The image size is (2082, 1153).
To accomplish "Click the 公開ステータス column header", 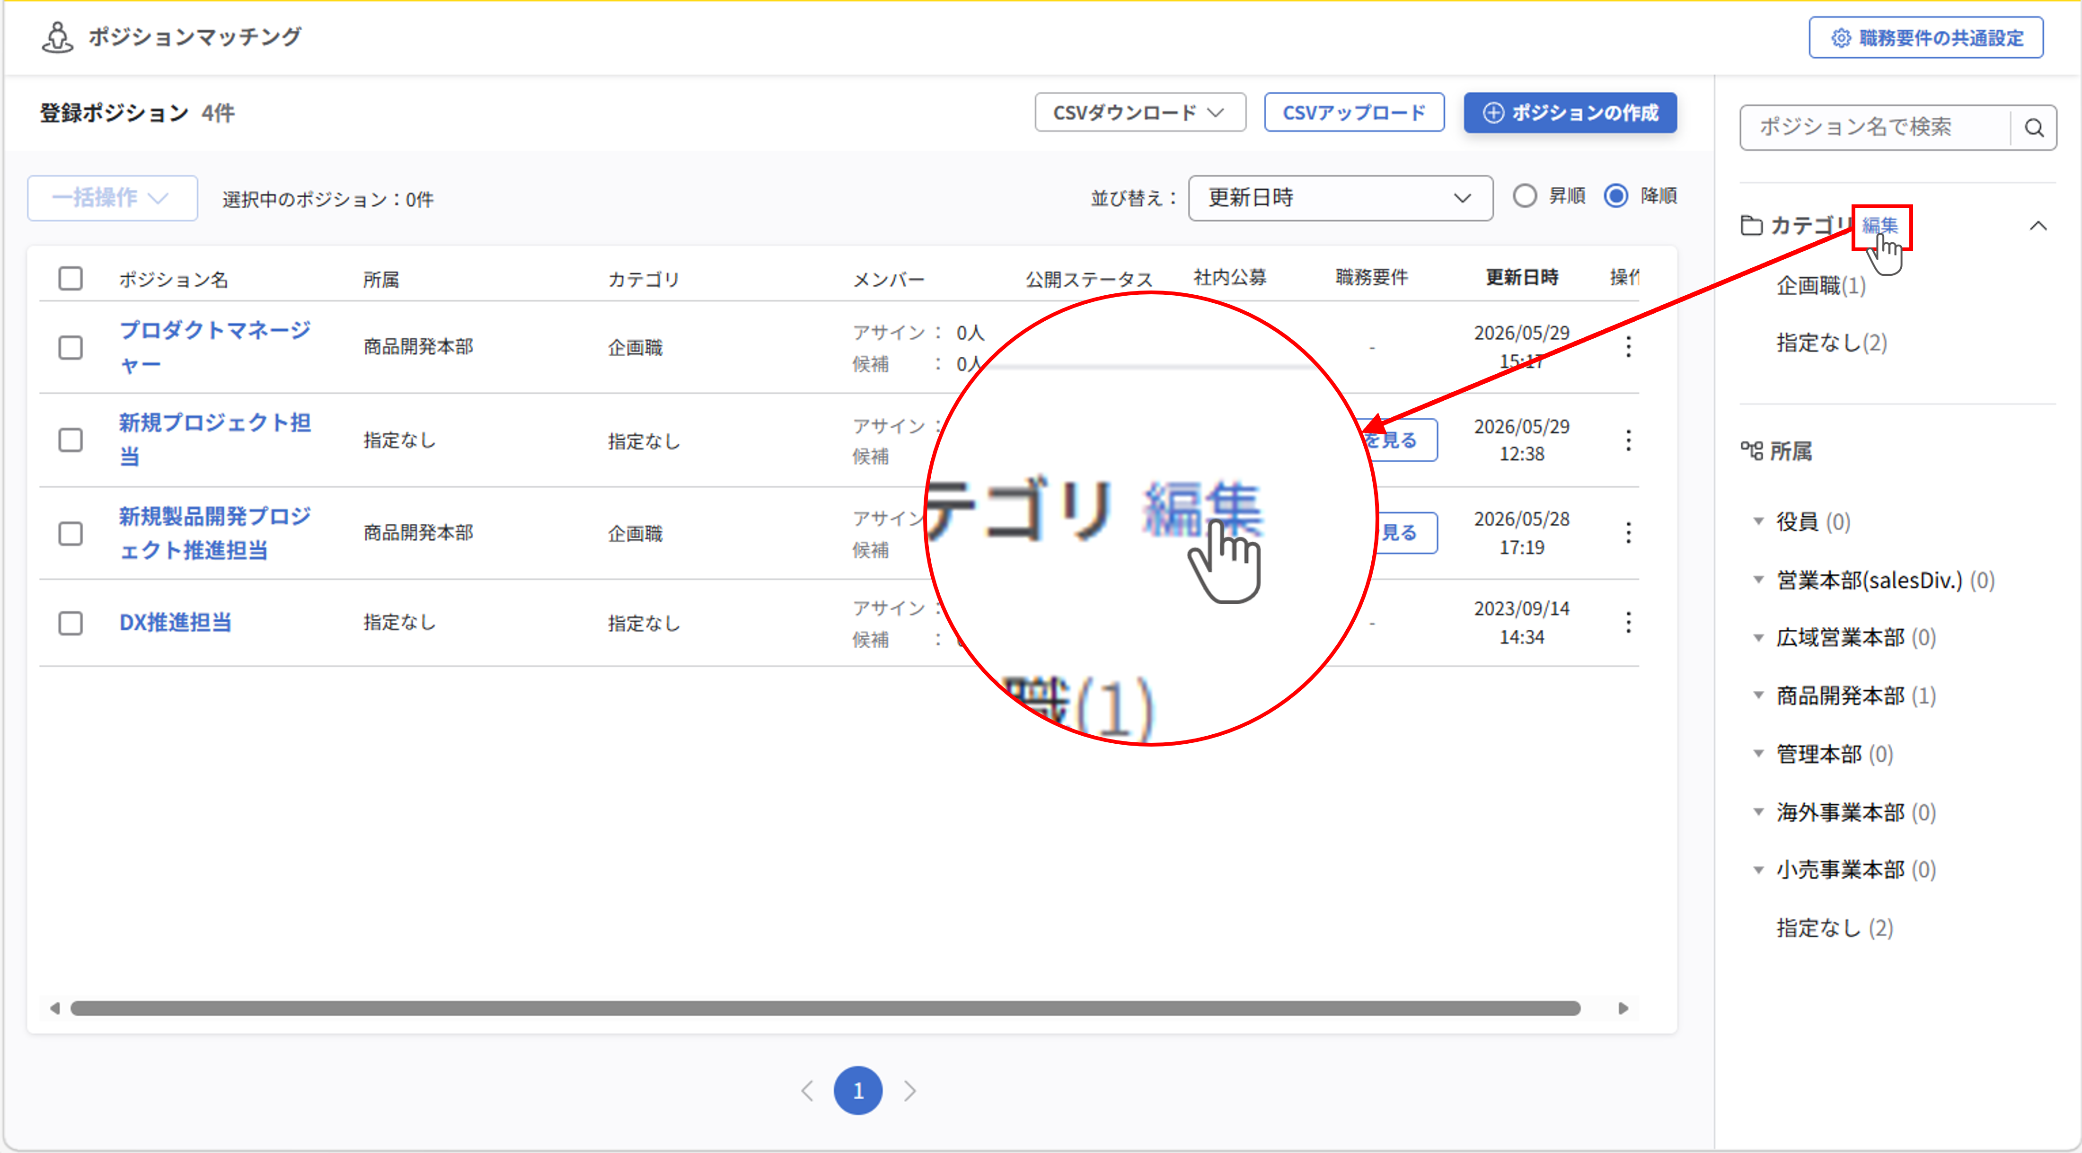I will (1089, 280).
